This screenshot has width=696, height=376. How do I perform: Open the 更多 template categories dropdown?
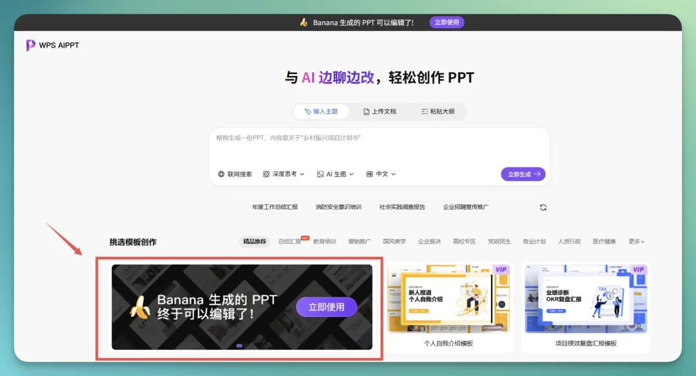pyautogui.click(x=636, y=241)
